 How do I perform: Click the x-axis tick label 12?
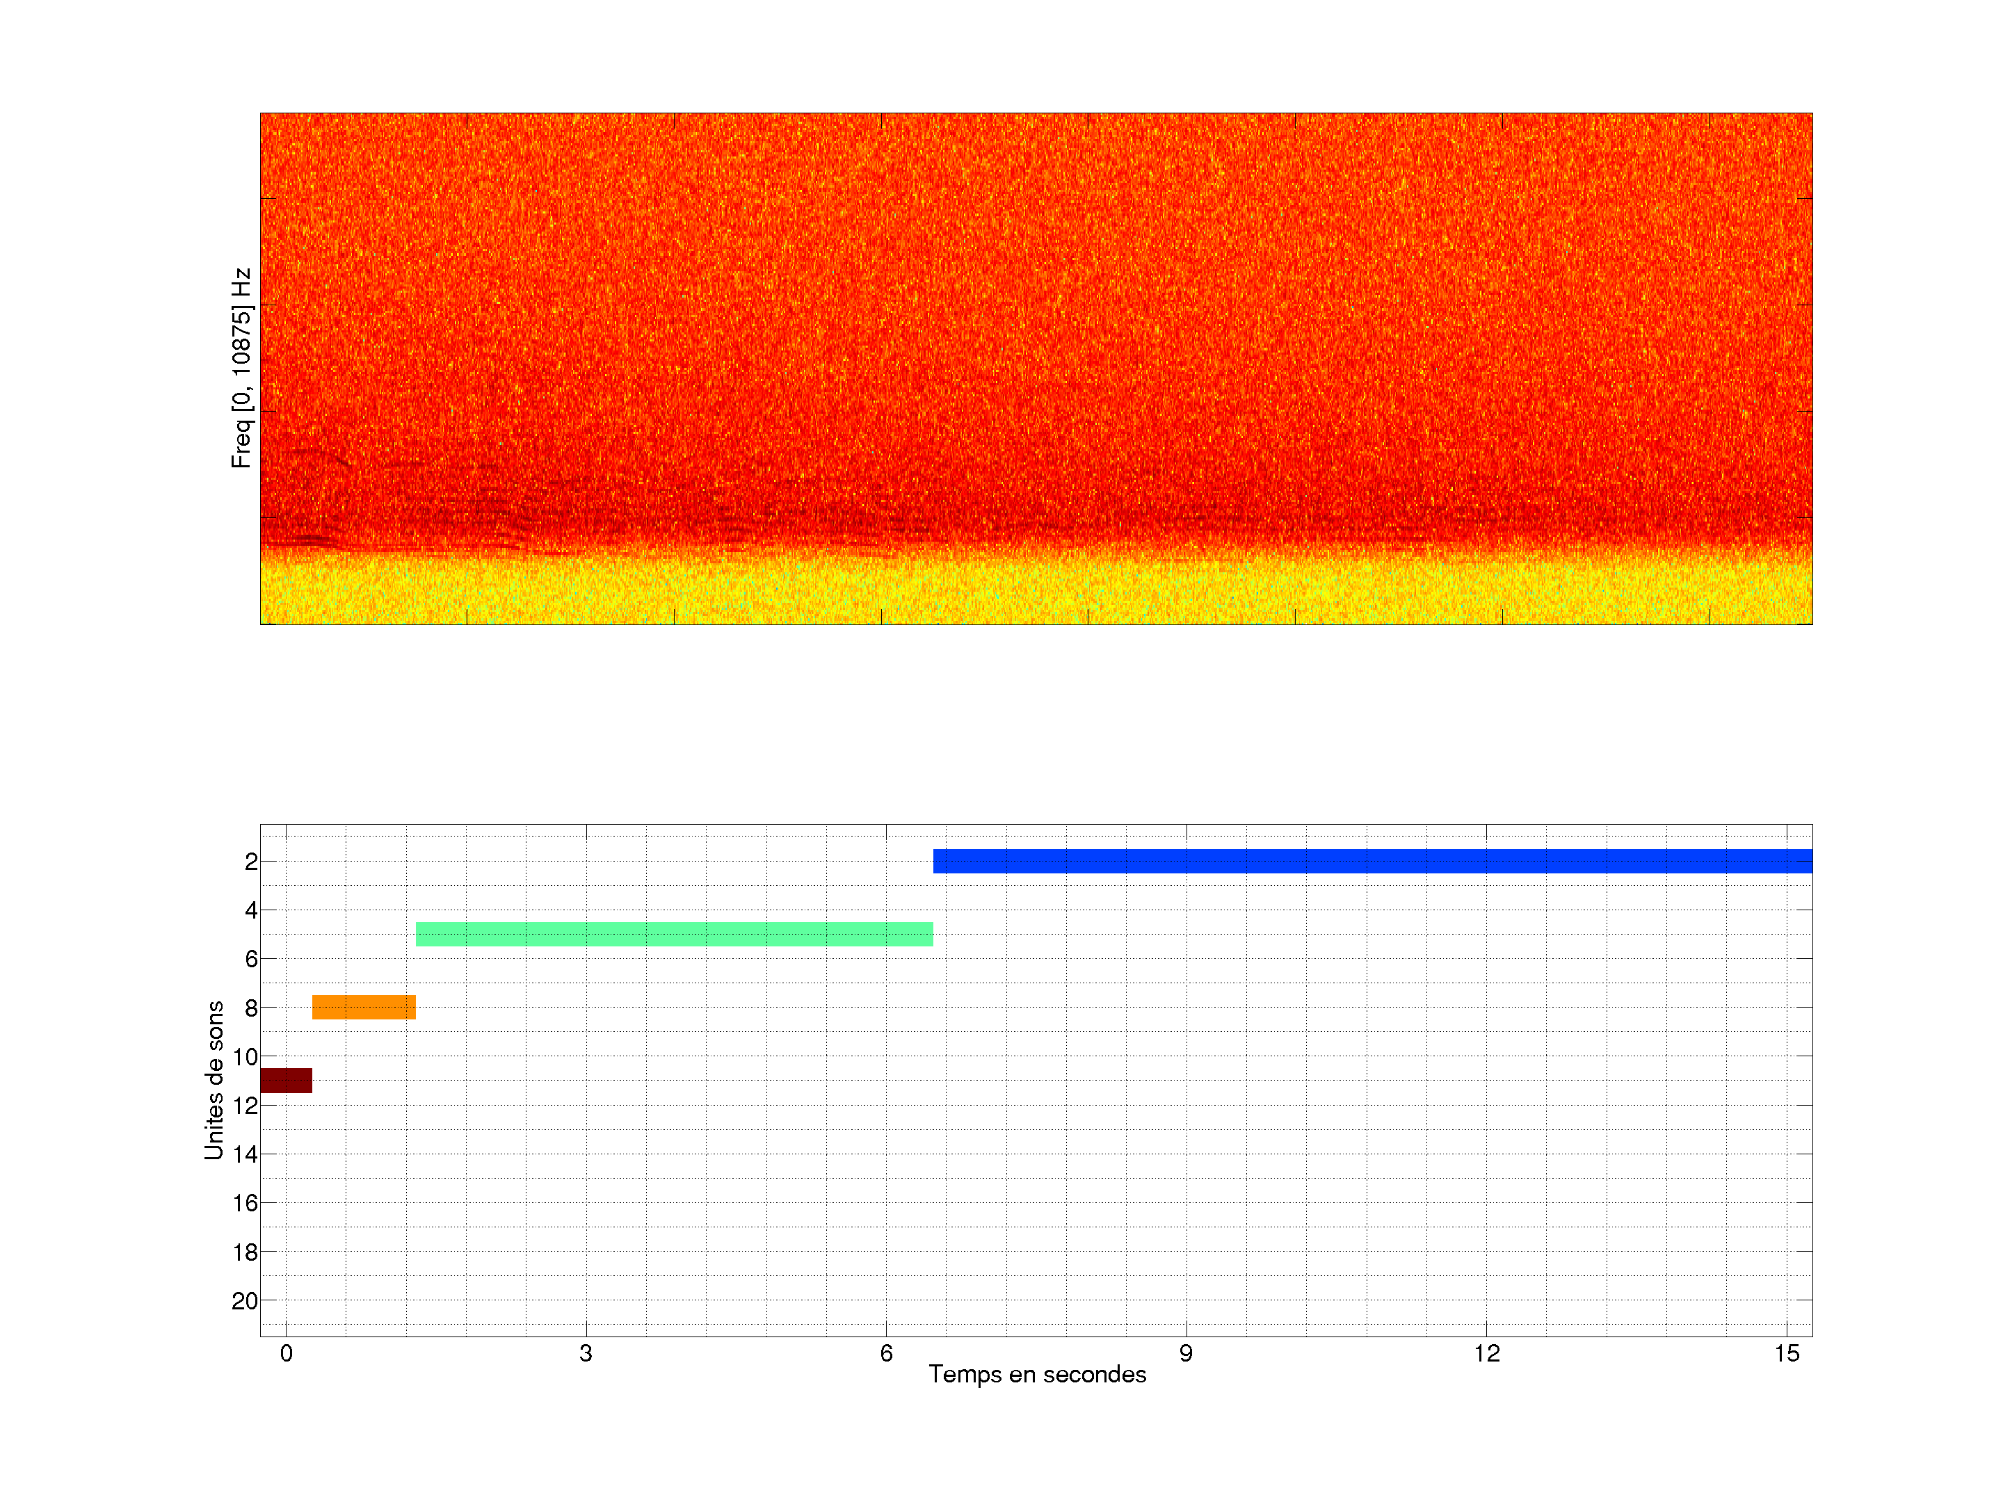click(x=1486, y=1353)
